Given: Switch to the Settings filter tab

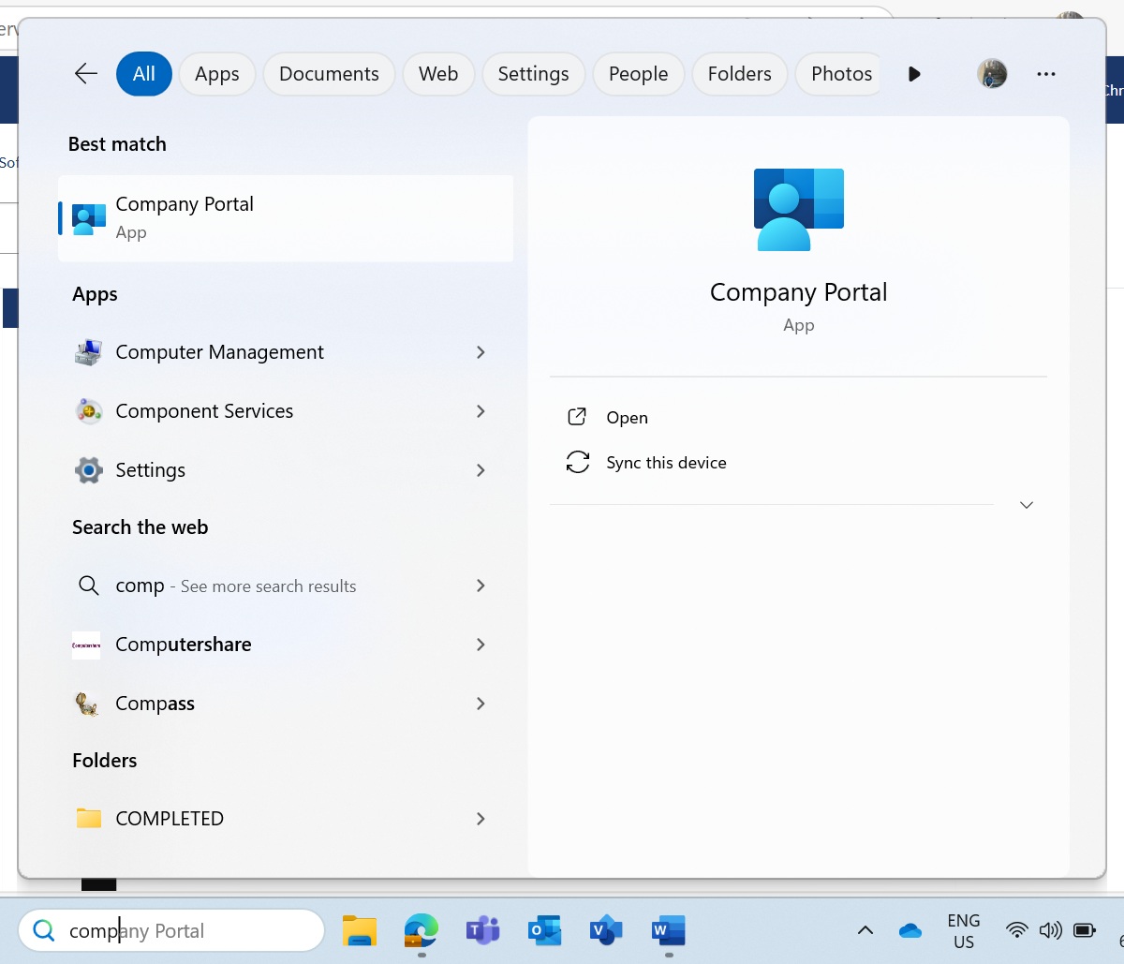Looking at the screenshot, I should [x=533, y=74].
